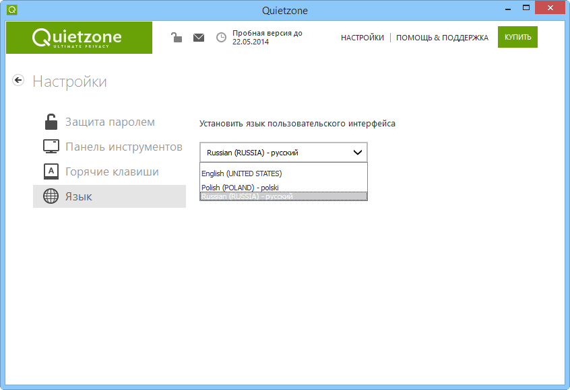This screenshot has height=390, width=570.
Task: Select the Язык settings section
Action: 109,196
